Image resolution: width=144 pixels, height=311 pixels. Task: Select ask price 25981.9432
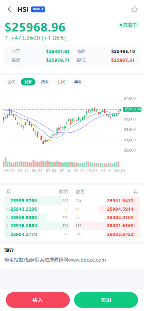(120, 201)
